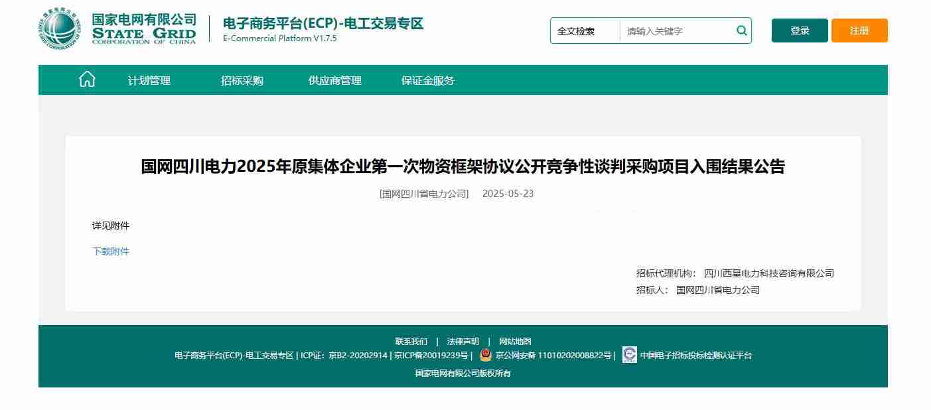Screen dimensions: 931x410
Task: Open the 法律声明 footer link
Action: point(463,341)
